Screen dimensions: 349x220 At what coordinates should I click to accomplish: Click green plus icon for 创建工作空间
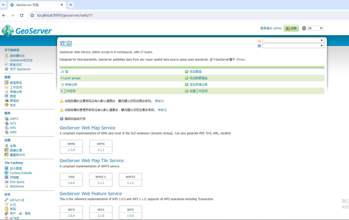pyautogui.click(x=186, y=91)
